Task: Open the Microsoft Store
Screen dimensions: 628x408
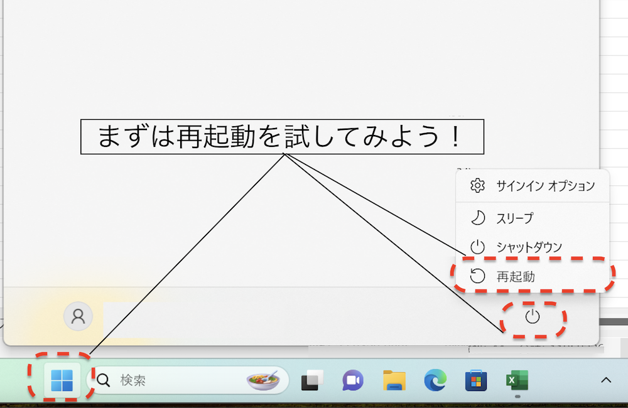Action: 475,379
